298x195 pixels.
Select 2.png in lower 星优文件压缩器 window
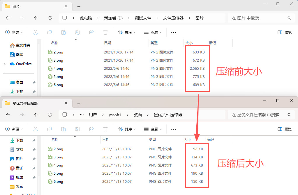(x=58, y=149)
